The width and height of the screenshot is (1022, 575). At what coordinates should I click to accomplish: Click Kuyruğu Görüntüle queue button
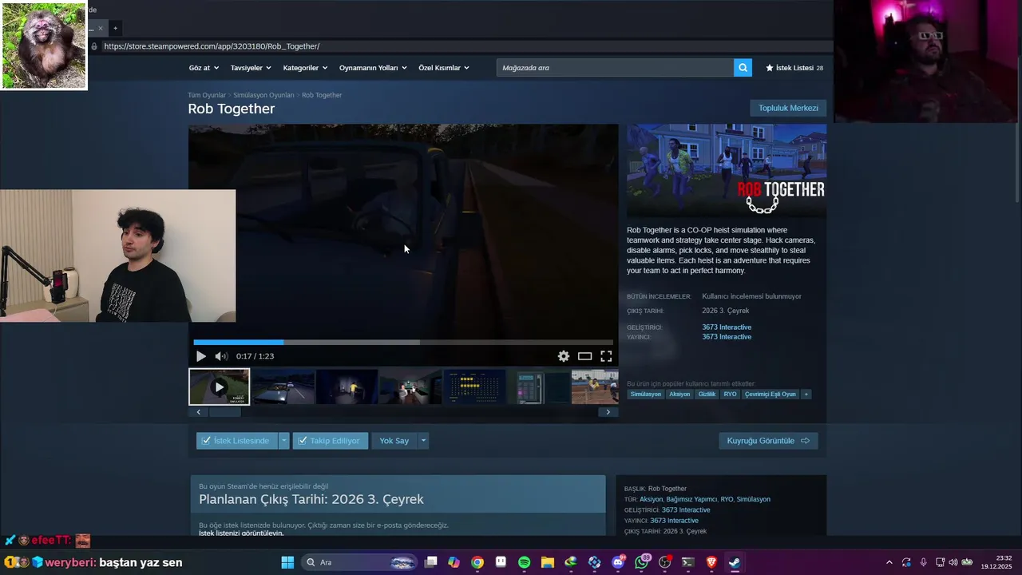(x=768, y=441)
